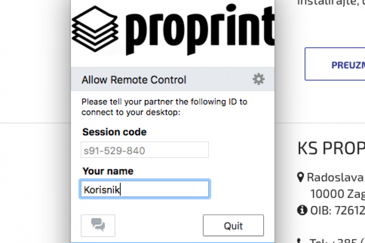Screen dimensions: 365x243
Task: Click the OIB number text
Action: click(x=337, y=210)
